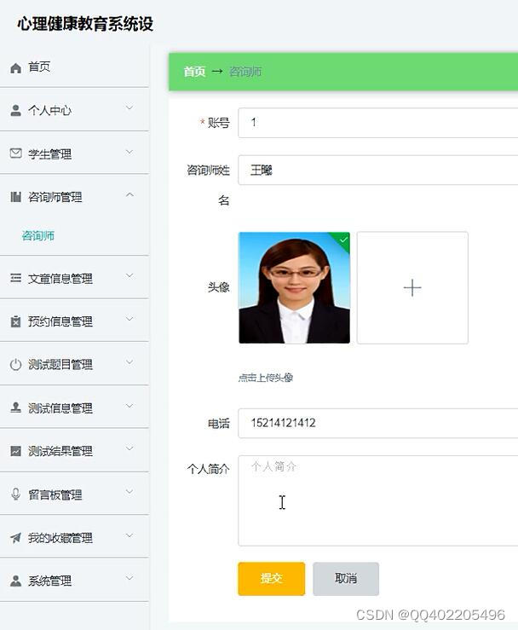Click the home icon beside 首页
Viewport: 518px width, 630px height.
coord(15,68)
